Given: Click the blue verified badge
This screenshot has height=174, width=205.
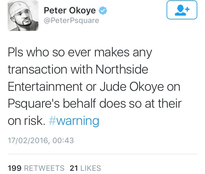Looking at the screenshot, I should (103, 11).
